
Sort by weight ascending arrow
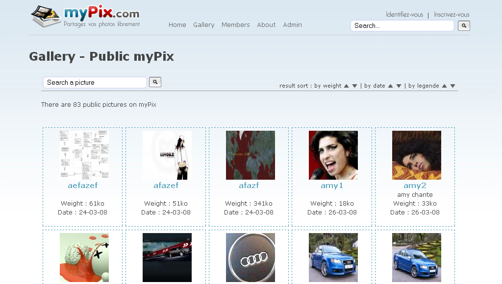click(x=347, y=86)
